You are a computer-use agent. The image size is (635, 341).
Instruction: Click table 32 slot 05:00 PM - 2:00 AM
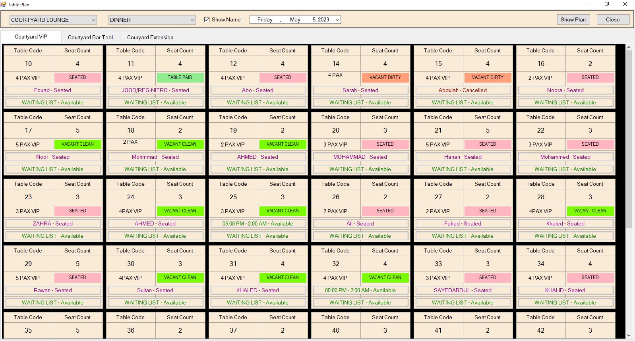point(360,290)
